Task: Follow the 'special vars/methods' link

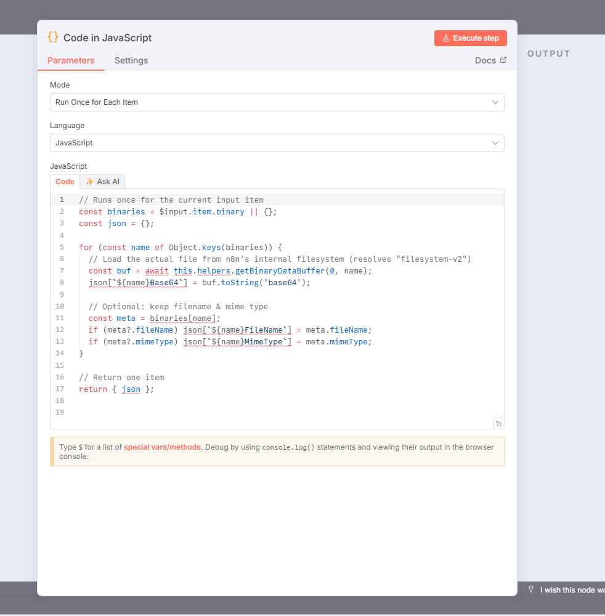Action: [162, 447]
